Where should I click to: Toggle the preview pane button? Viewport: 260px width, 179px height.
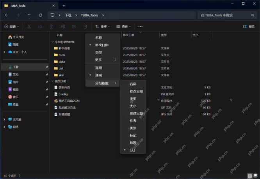pos(249,27)
